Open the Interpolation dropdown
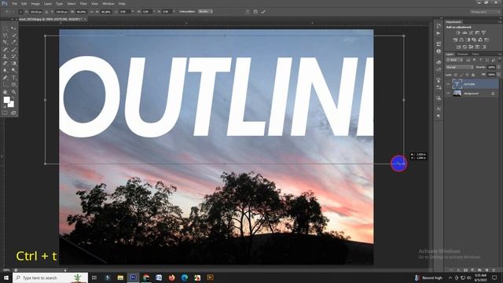This screenshot has height=283, width=503. pos(205,12)
